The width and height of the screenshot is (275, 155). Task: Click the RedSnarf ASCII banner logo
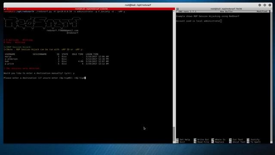42,23
